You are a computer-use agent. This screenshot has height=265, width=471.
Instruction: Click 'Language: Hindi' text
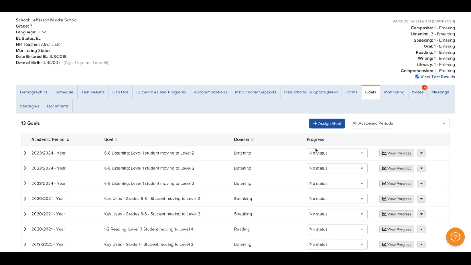click(32, 32)
